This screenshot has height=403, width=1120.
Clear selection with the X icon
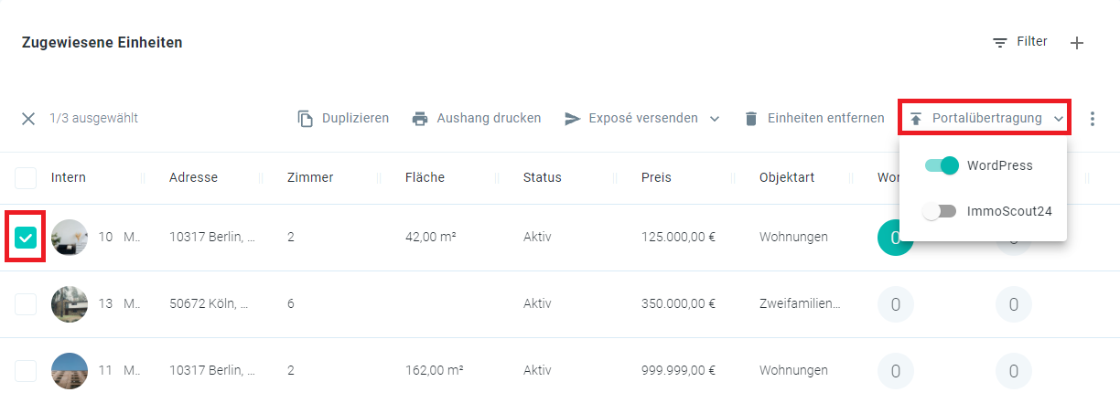pyautogui.click(x=28, y=119)
